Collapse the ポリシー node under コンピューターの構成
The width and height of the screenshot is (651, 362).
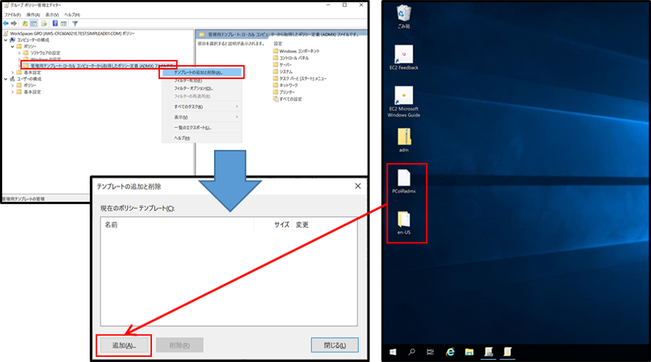pos(12,46)
